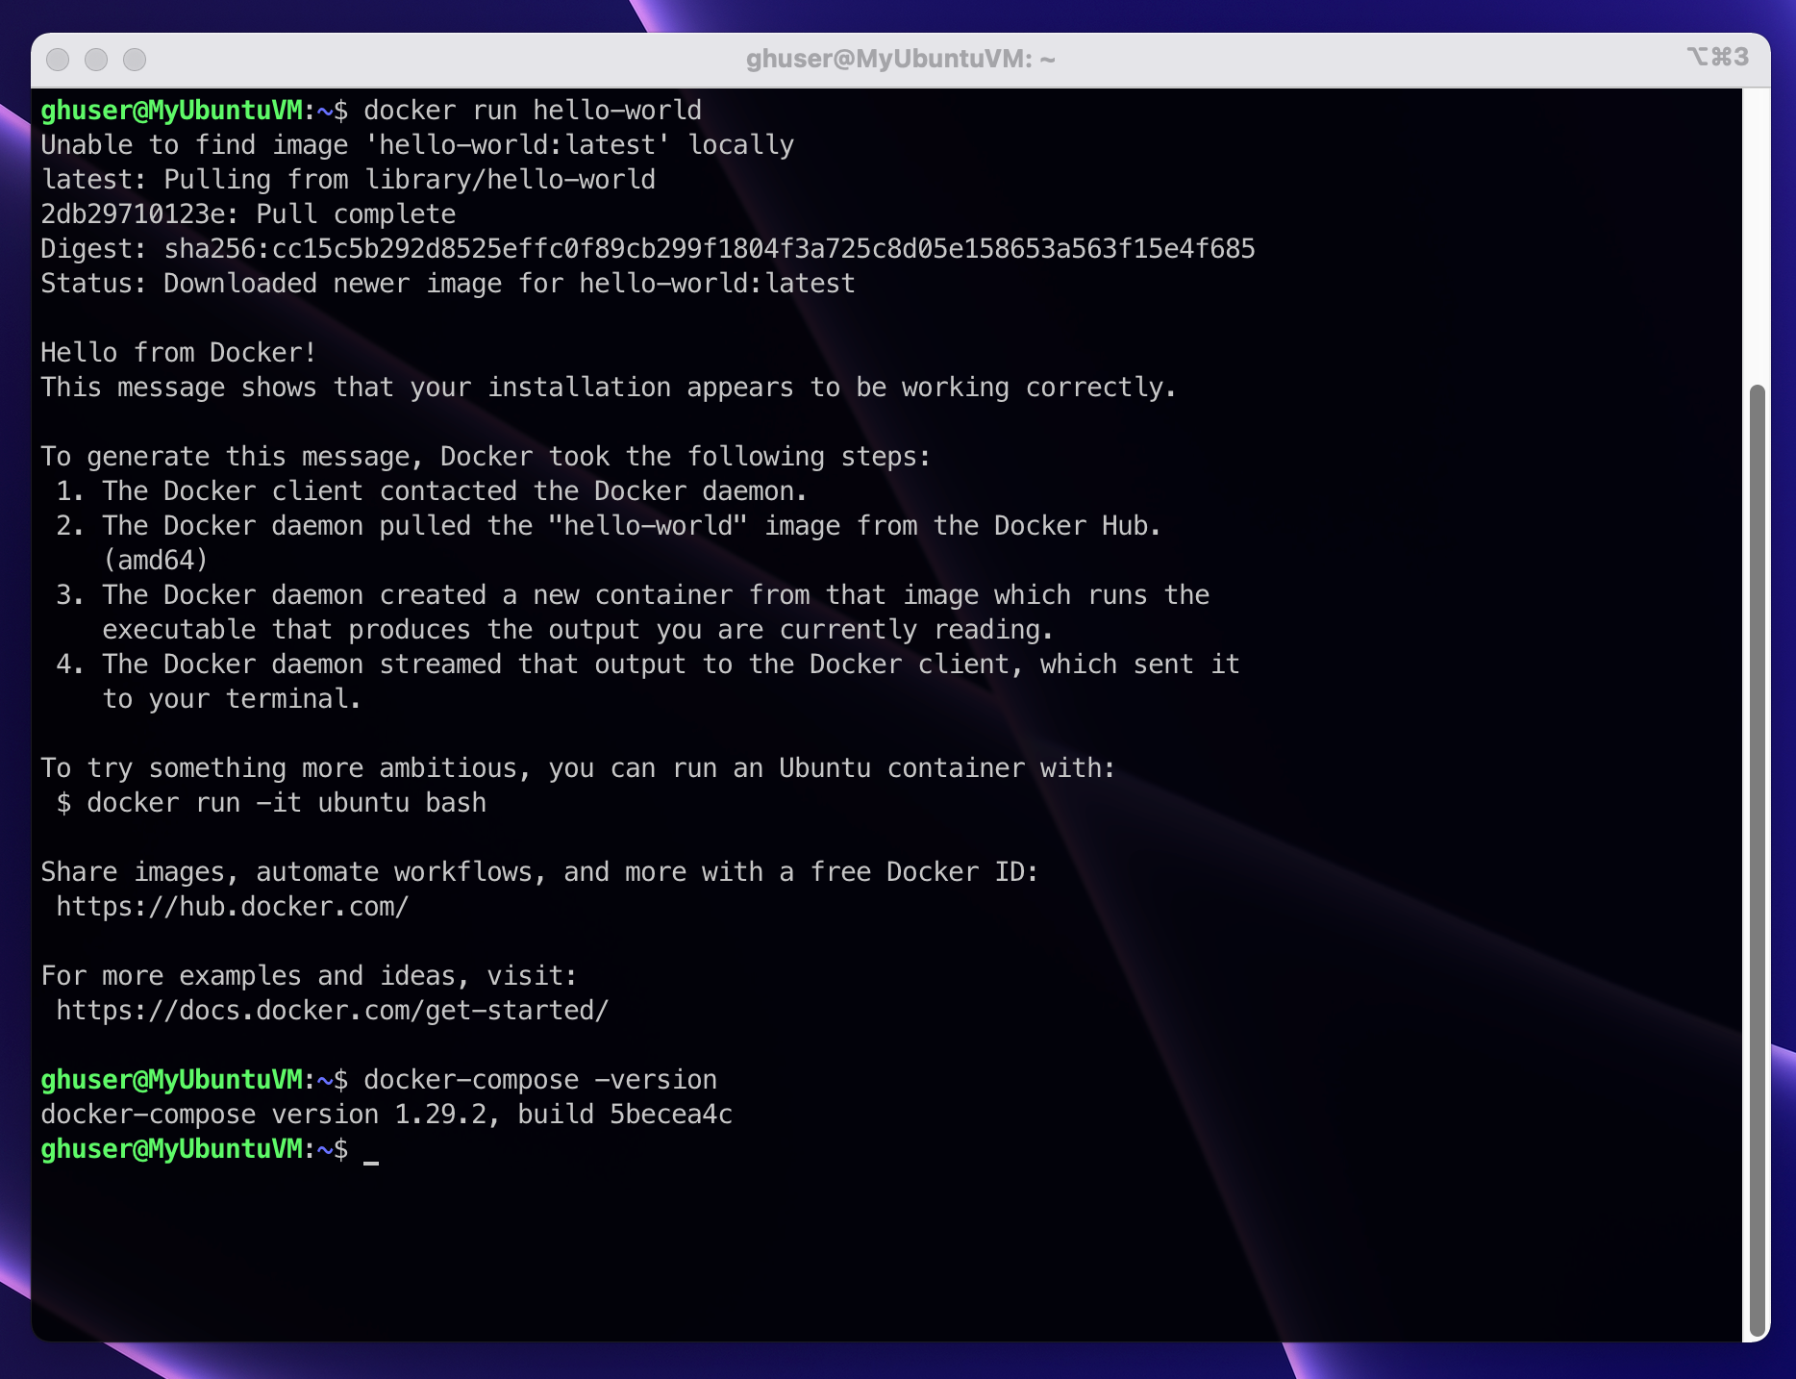Image resolution: width=1796 pixels, height=1379 pixels.
Task: Click the '(amd64)' text
Action: click(x=156, y=561)
